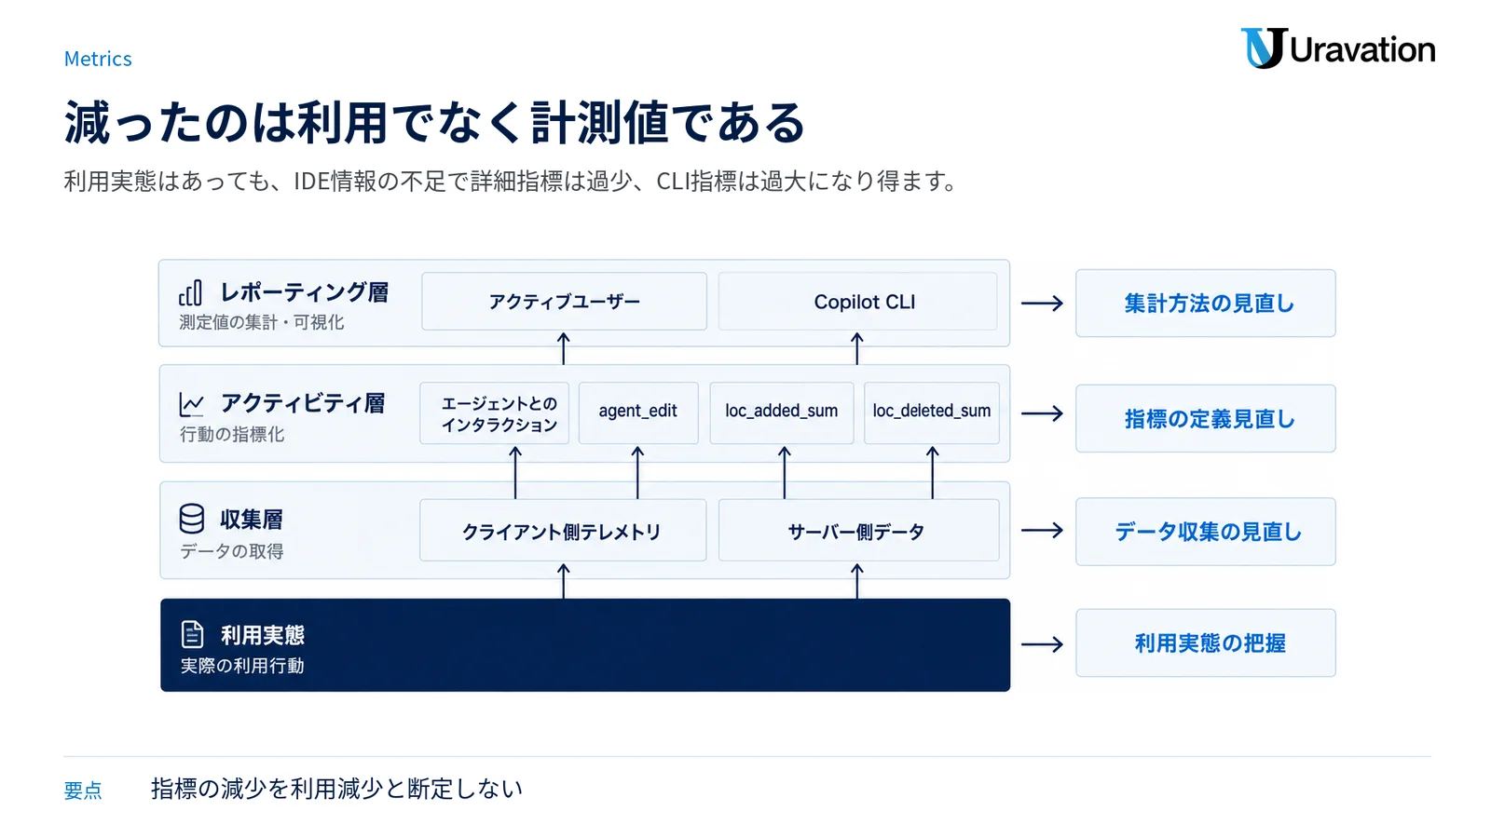
Task: Click the データの取得 caption
Action: [232, 551]
